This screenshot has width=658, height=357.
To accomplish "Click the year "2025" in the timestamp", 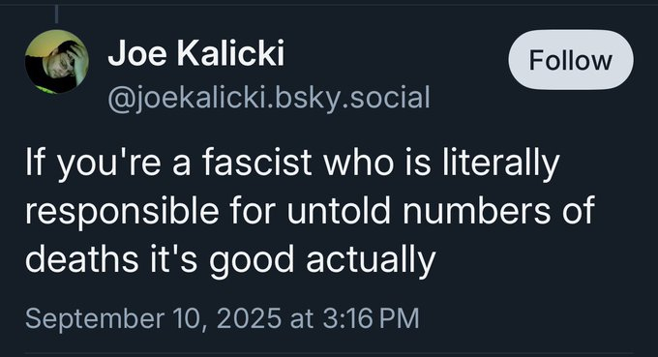I will tap(249, 318).
